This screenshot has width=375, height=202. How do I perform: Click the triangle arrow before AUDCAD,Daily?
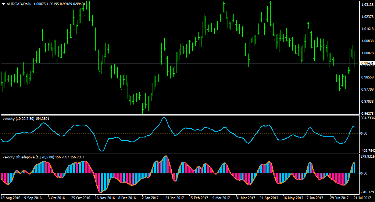4,4
